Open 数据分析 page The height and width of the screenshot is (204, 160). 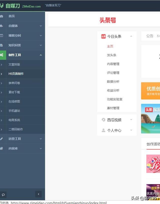[113, 82]
